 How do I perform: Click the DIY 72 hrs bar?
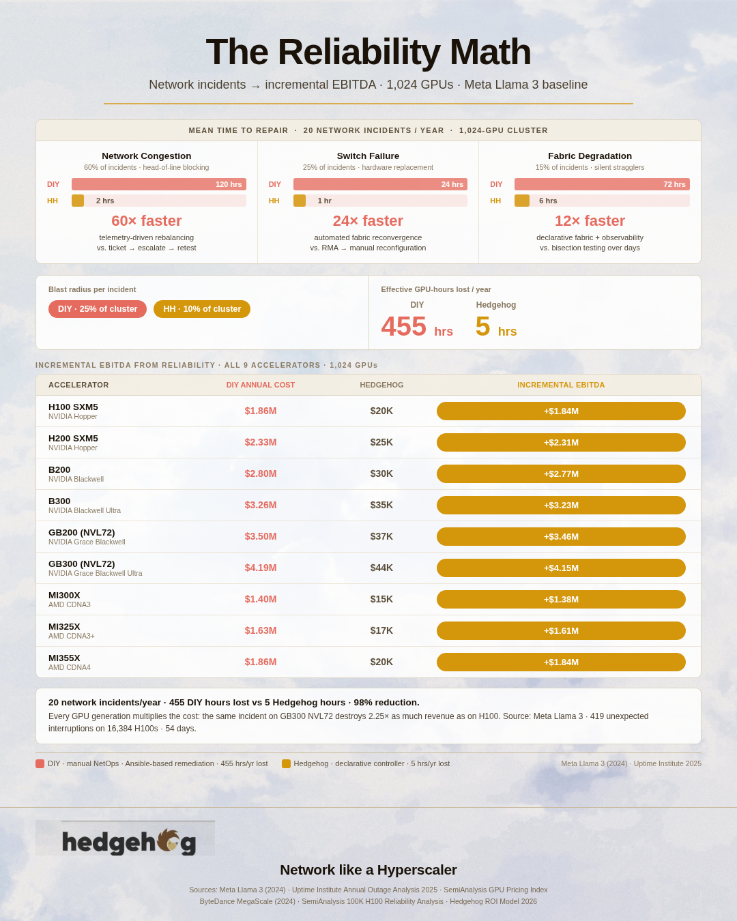click(602, 184)
